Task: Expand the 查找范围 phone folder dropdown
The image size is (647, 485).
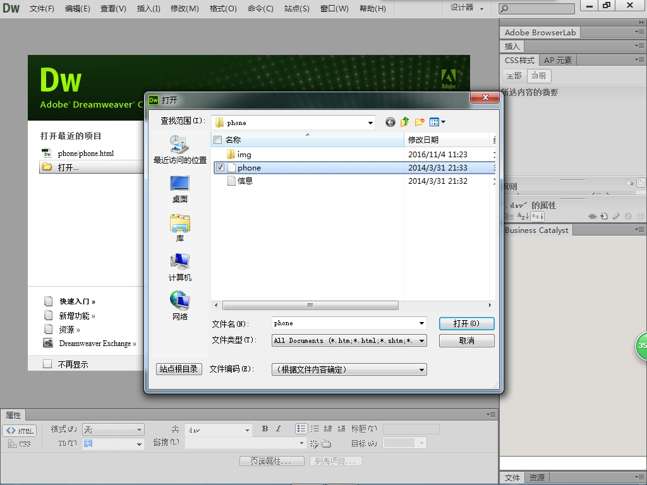Action: coord(370,123)
